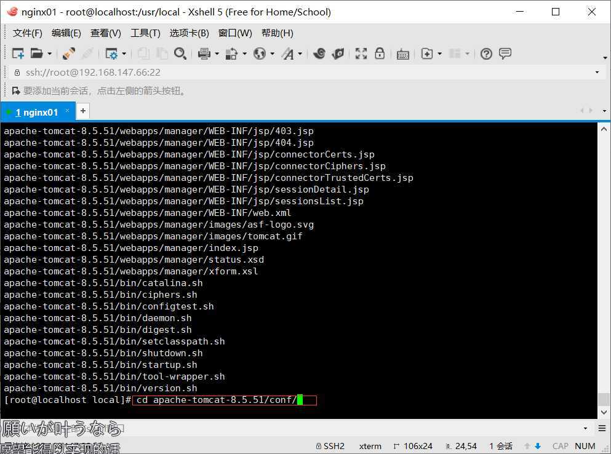The image size is (611, 454).
Task: Click the Open session folder icon
Action: pyautogui.click(x=37, y=54)
